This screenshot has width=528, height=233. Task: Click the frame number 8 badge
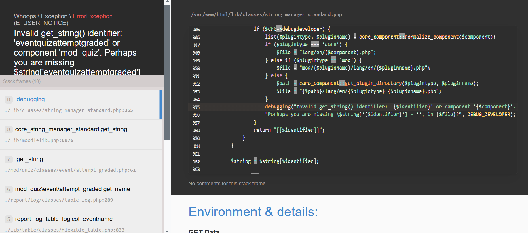pyautogui.click(x=9, y=129)
